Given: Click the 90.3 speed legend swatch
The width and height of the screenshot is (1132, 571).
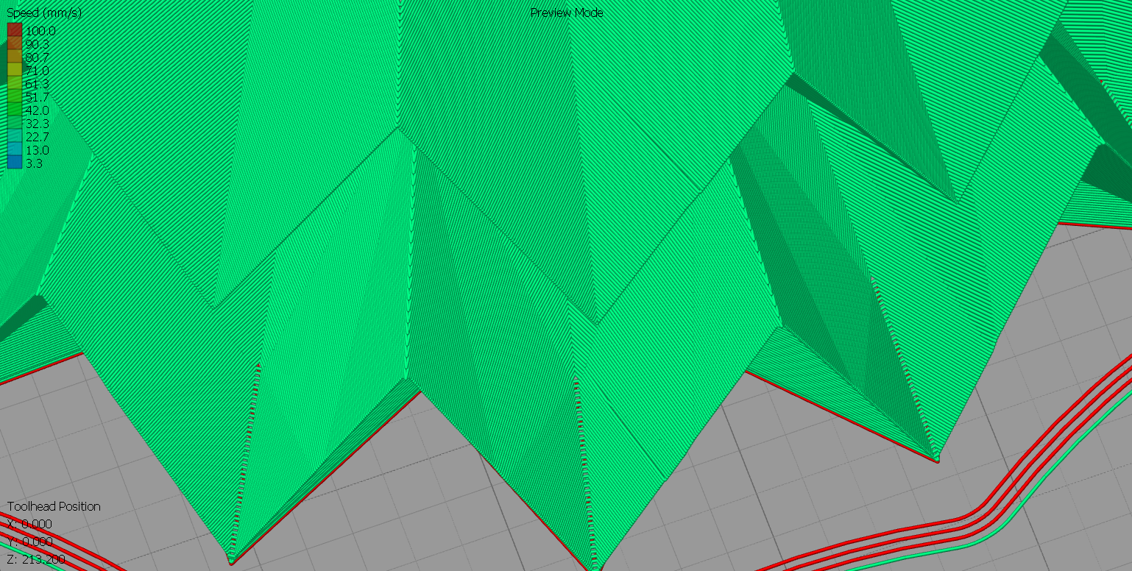Looking at the screenshot, I should pos(15,43).
